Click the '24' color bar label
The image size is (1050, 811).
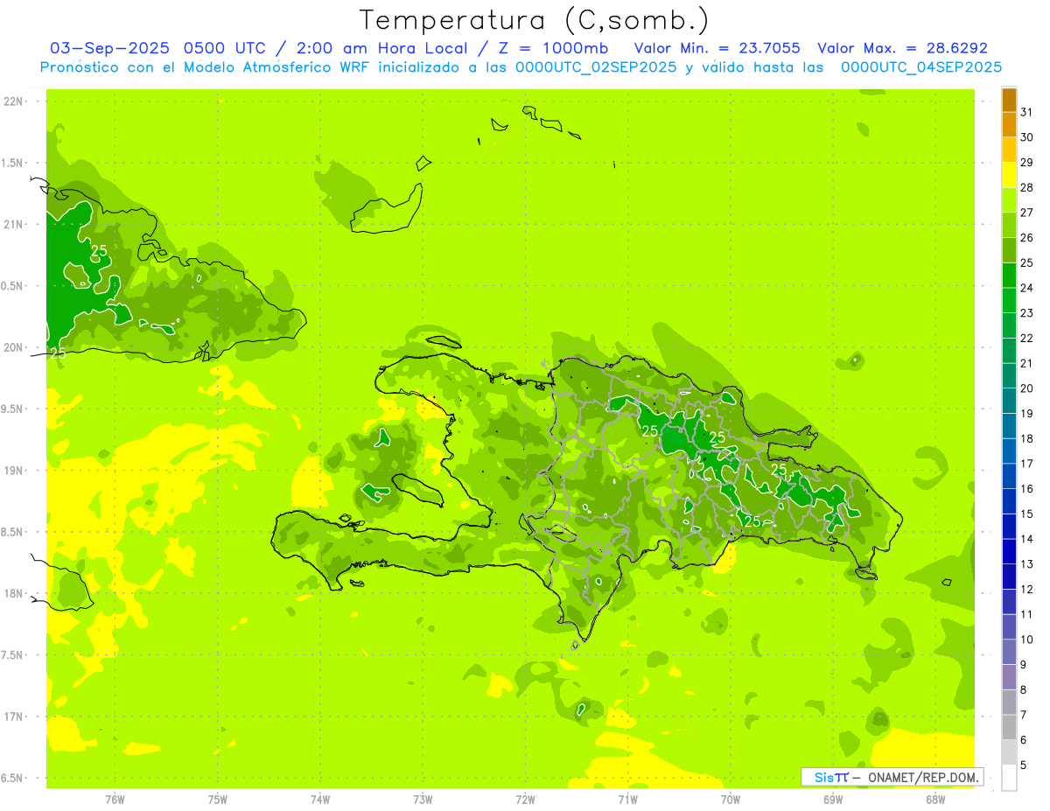[1027, 288]
